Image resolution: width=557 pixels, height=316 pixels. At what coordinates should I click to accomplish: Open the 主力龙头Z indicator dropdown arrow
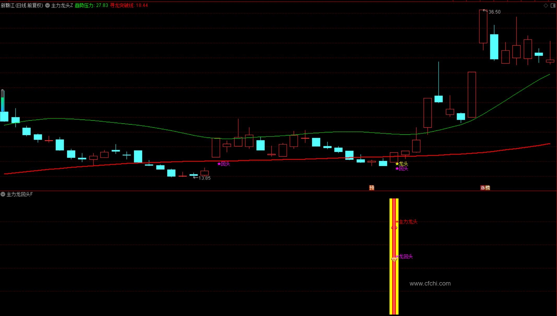point(47,5)
